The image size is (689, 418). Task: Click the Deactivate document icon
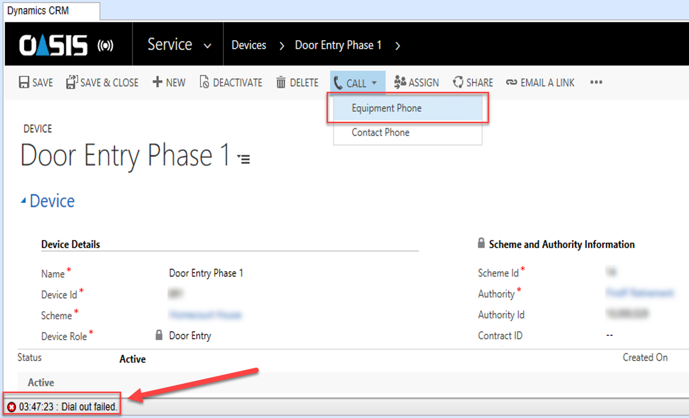pyautogui.click(x=204, y=82)
